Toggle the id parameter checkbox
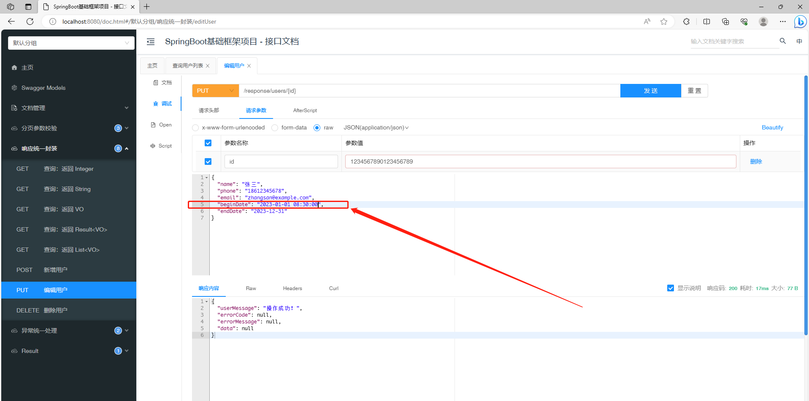Viewport: 809px width, 401px height. point(208,161)
